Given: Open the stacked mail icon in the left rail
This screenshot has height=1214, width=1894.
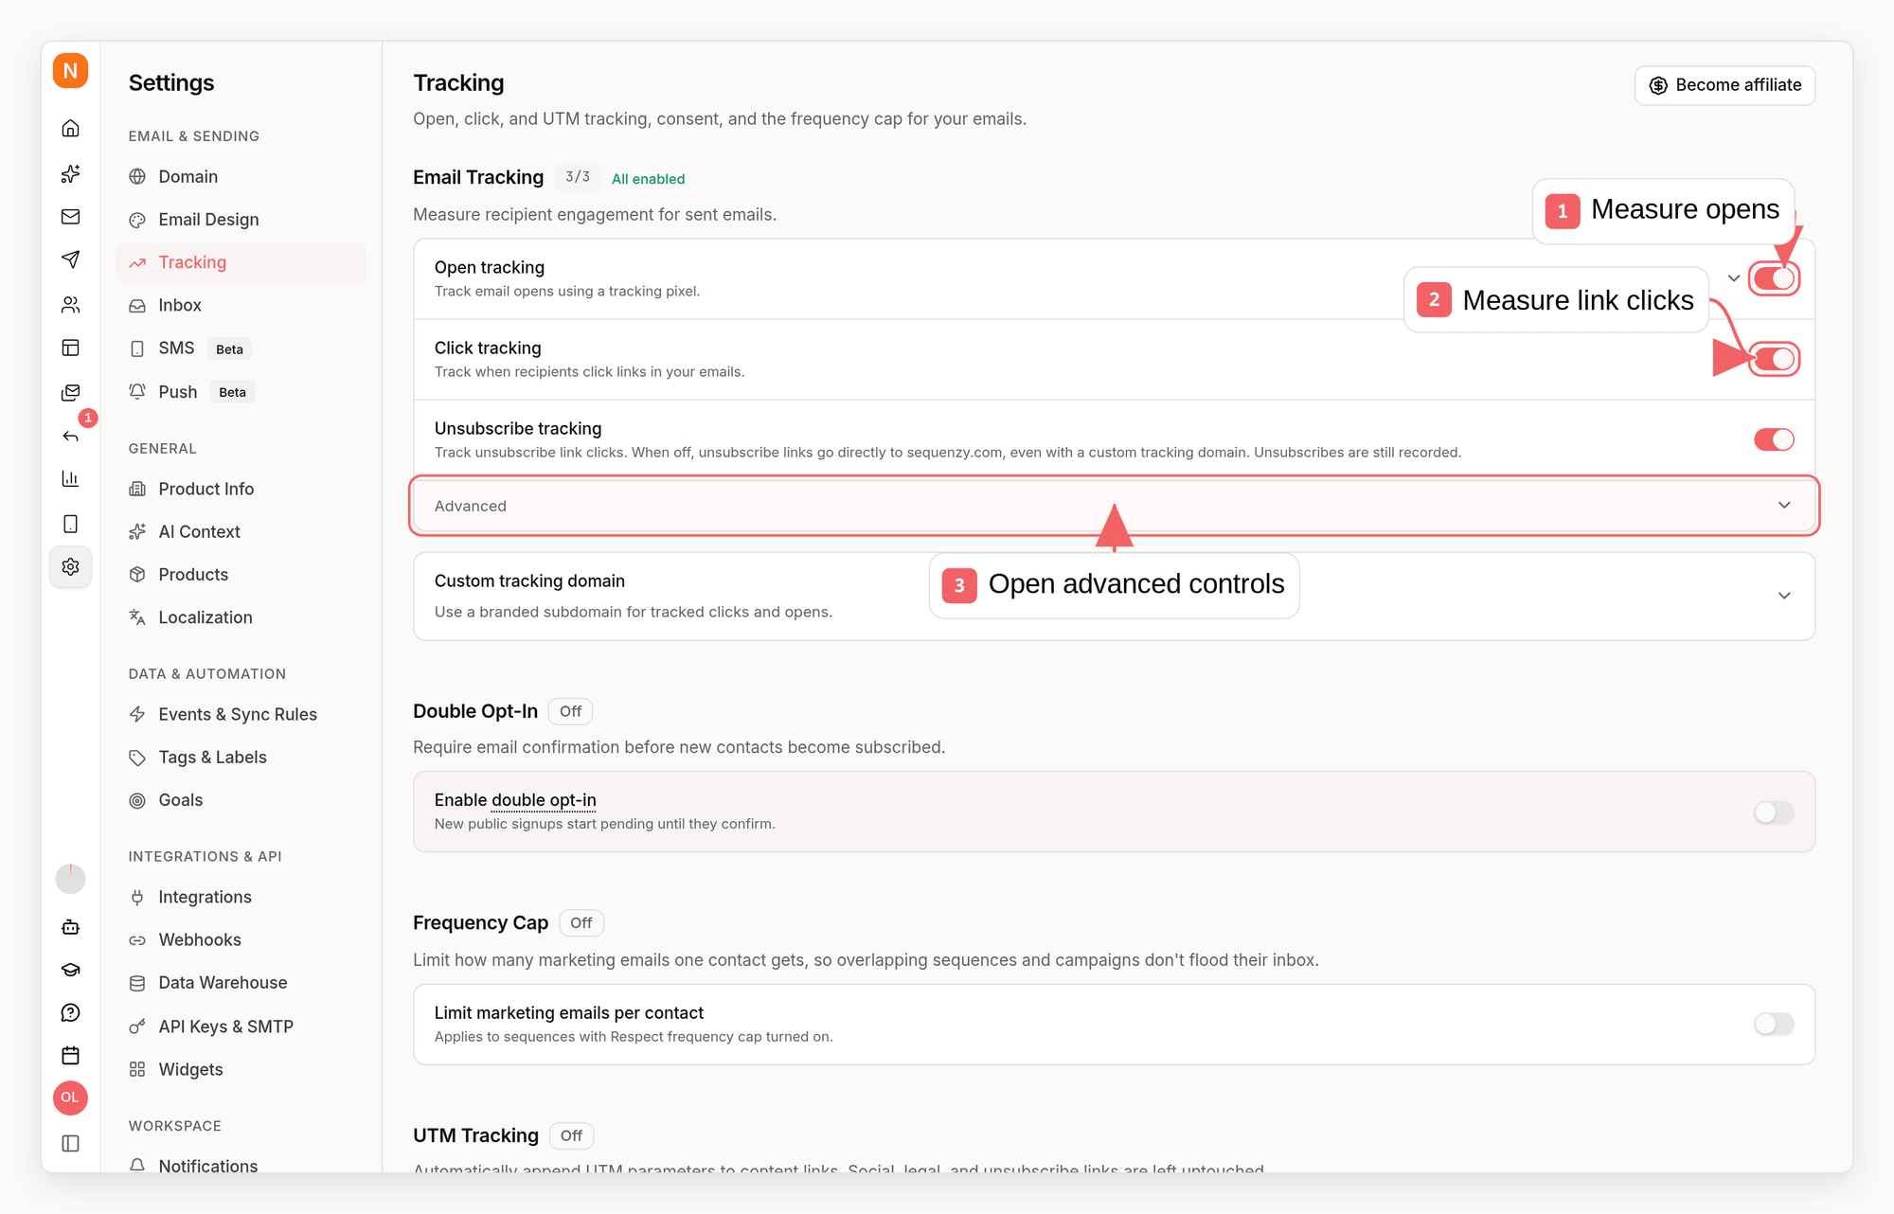Looking at the screenshot, I should coord(70,392).
